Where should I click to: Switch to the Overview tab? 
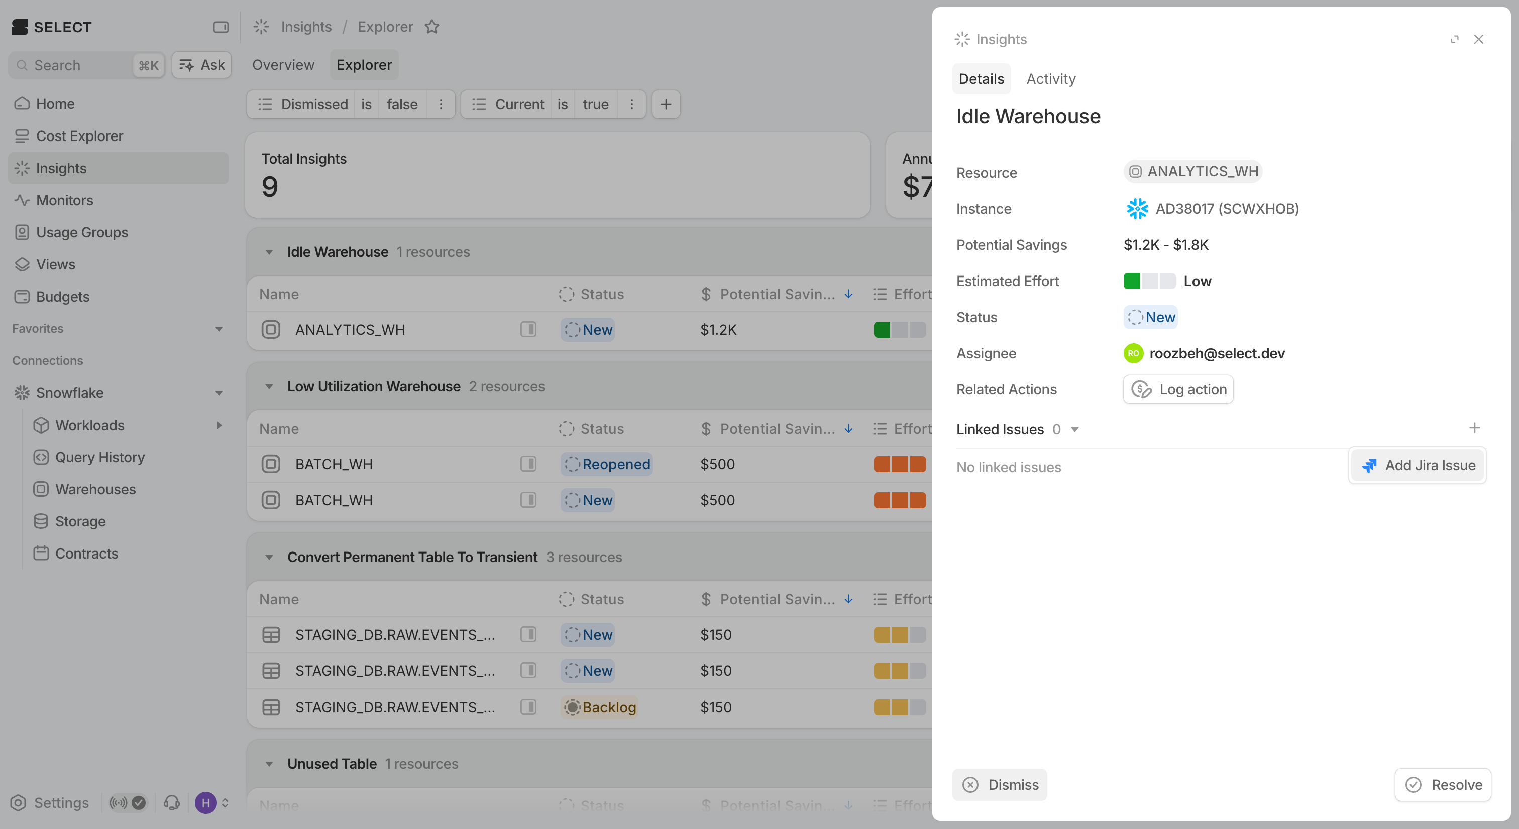[x=283, y=65]
